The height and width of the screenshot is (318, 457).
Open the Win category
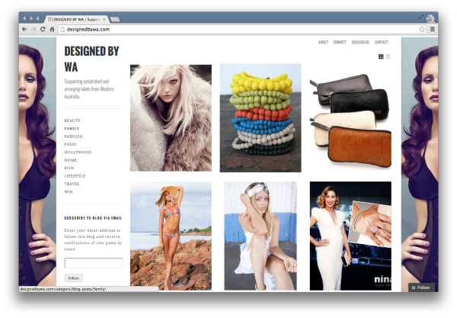[69, 191]
